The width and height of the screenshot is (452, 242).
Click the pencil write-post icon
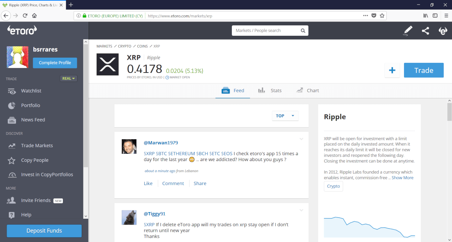tap(408, 31)
